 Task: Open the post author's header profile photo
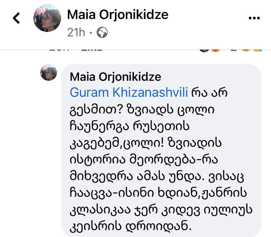click(47, 18)
